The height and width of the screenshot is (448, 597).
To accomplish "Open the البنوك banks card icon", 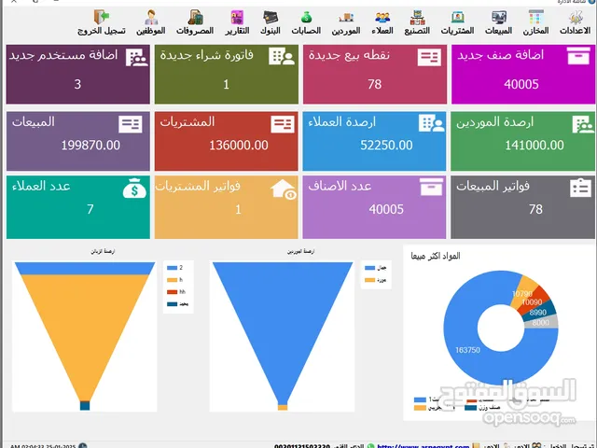I will pos(271,18).
